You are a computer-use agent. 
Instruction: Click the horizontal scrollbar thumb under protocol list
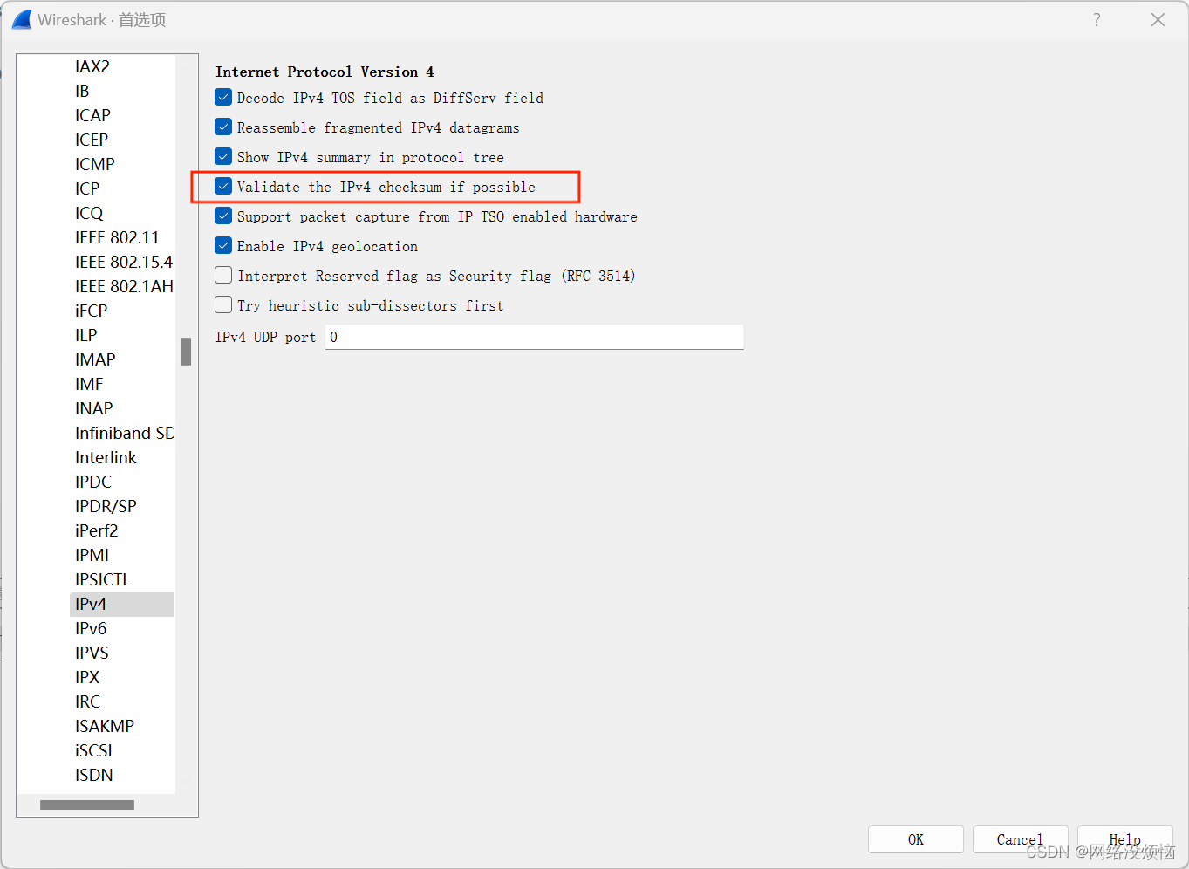[x=87, y=804]
